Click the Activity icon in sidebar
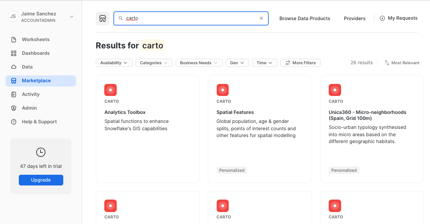The height and width of the screenshot is (224, 430). pyautogui.click(x=14, y=94)
